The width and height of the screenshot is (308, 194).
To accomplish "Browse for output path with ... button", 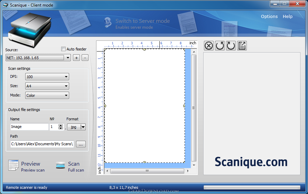I will 81,144.
